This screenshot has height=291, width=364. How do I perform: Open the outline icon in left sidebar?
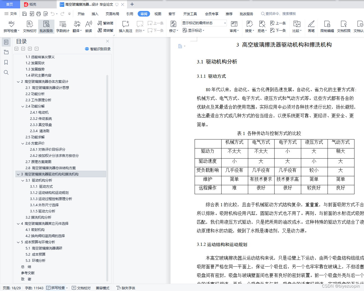point(6,42)
